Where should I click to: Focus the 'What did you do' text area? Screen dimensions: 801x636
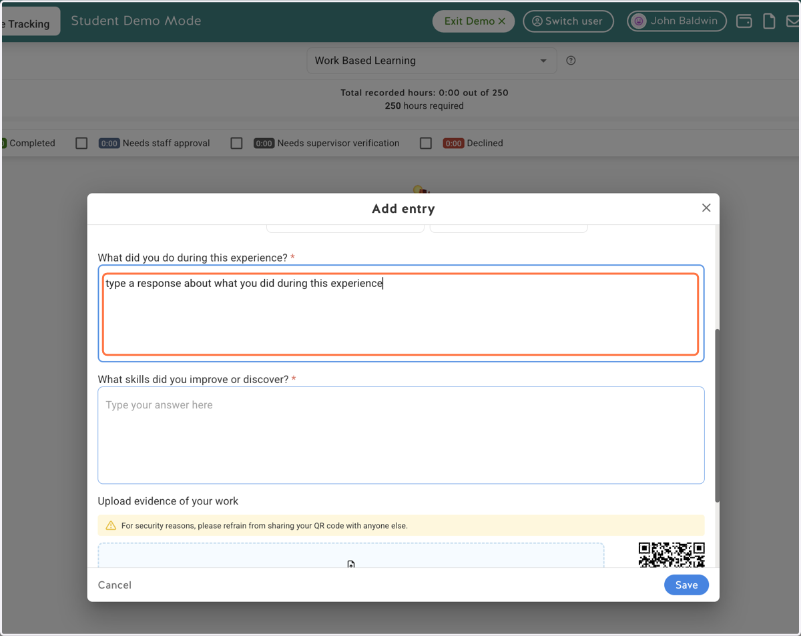401,314
